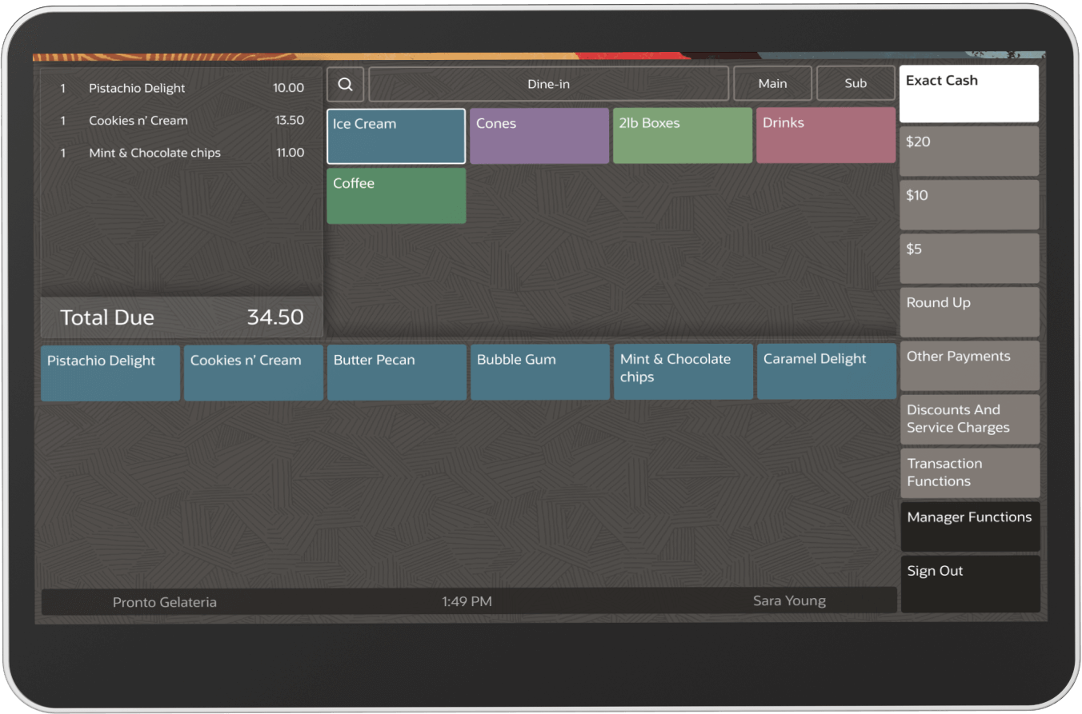Add Bubble Gum to the order
This screenshot has width=1082, height=714.
539,372
